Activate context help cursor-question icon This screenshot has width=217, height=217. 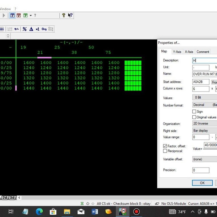click(70, 15)
